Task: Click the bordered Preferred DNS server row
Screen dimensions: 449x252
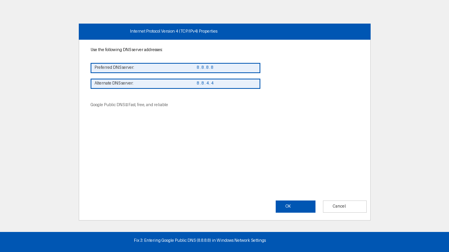Action: [175, 68]
